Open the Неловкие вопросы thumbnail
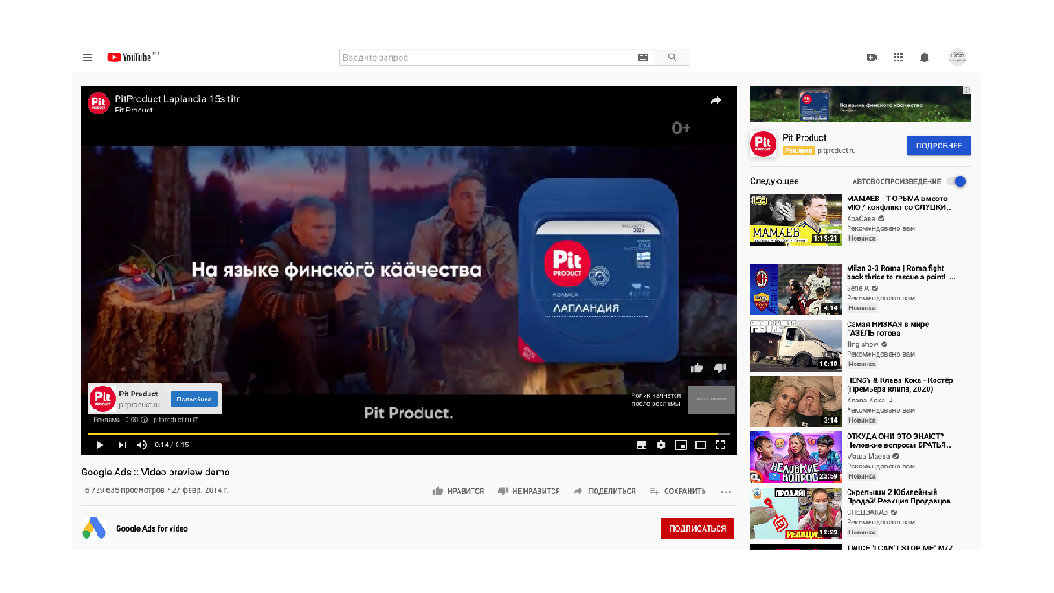 click(796, 458)
